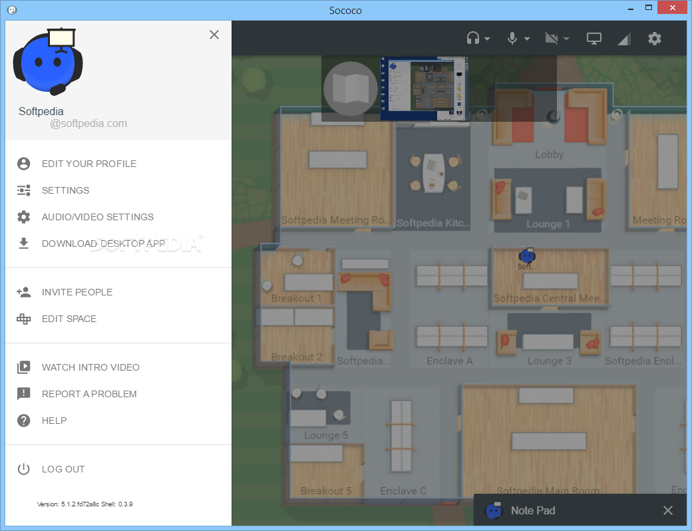The width and height of the screenshot is (692, 531).
Task: Open Settings menu entry
Action: click(65, 190)
